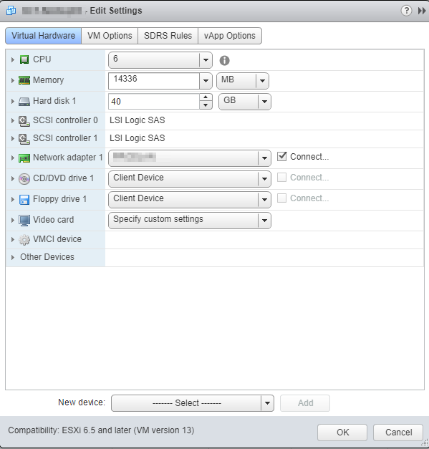Image resolution: width=429 pixels, height=449 pixels.
Task: Switch to the VM Options tab
Action: 110,36
